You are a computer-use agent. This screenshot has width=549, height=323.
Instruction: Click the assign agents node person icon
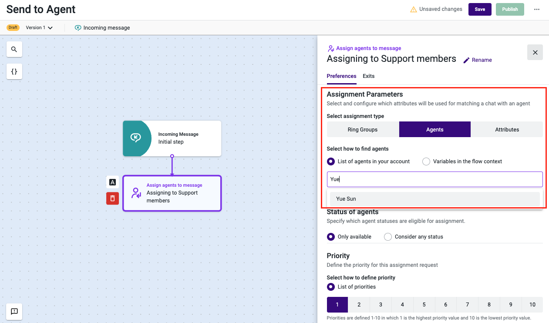click(136, 193)
